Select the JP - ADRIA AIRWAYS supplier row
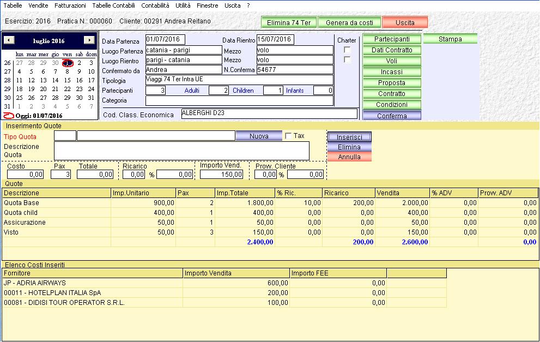 (93, 283)
